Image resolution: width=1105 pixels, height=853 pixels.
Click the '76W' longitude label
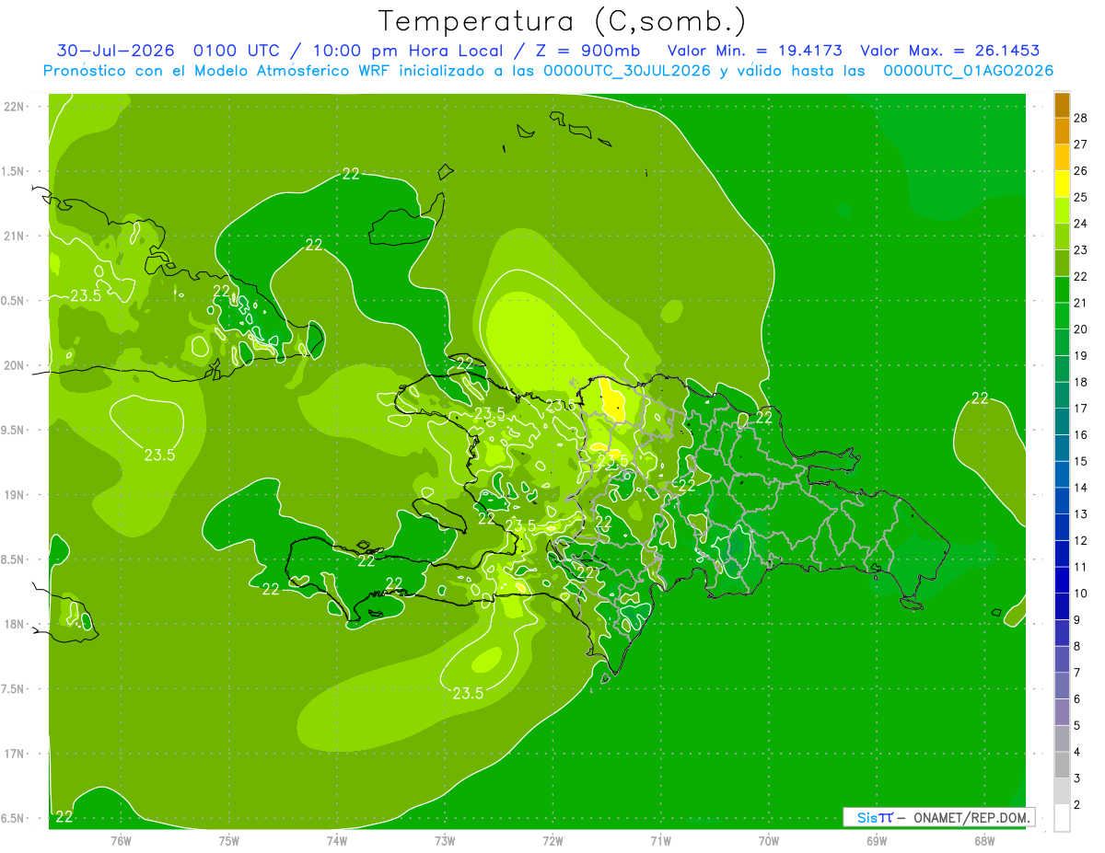(121, 839)
